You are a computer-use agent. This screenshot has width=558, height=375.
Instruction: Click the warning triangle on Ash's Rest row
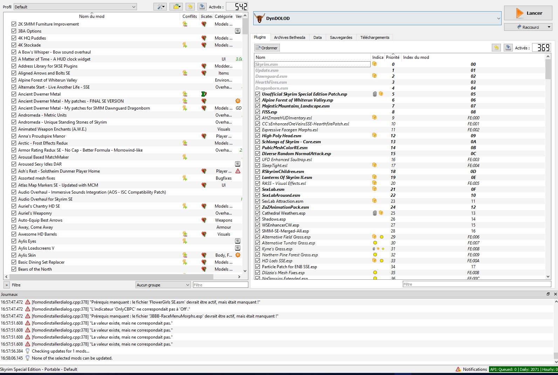[x=238, y=171]
